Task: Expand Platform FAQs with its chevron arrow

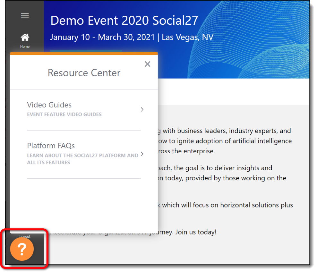Action: (x=142, y=154)
